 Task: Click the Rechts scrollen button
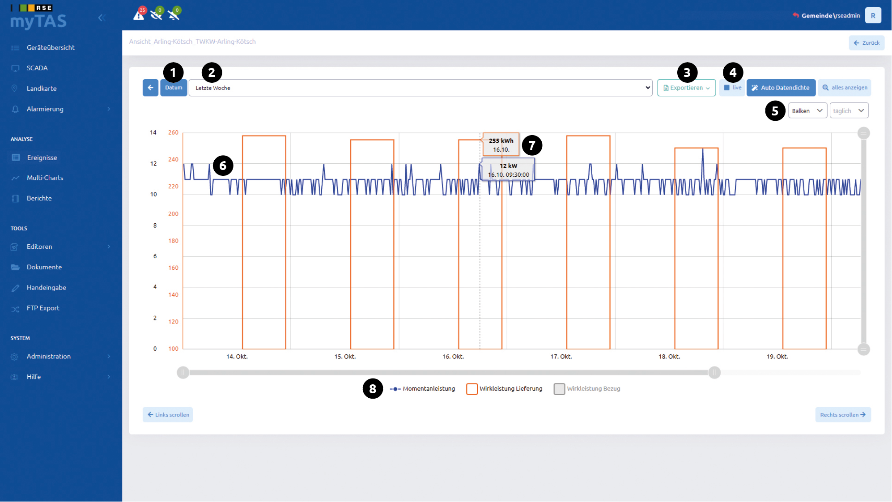(843, 415)
